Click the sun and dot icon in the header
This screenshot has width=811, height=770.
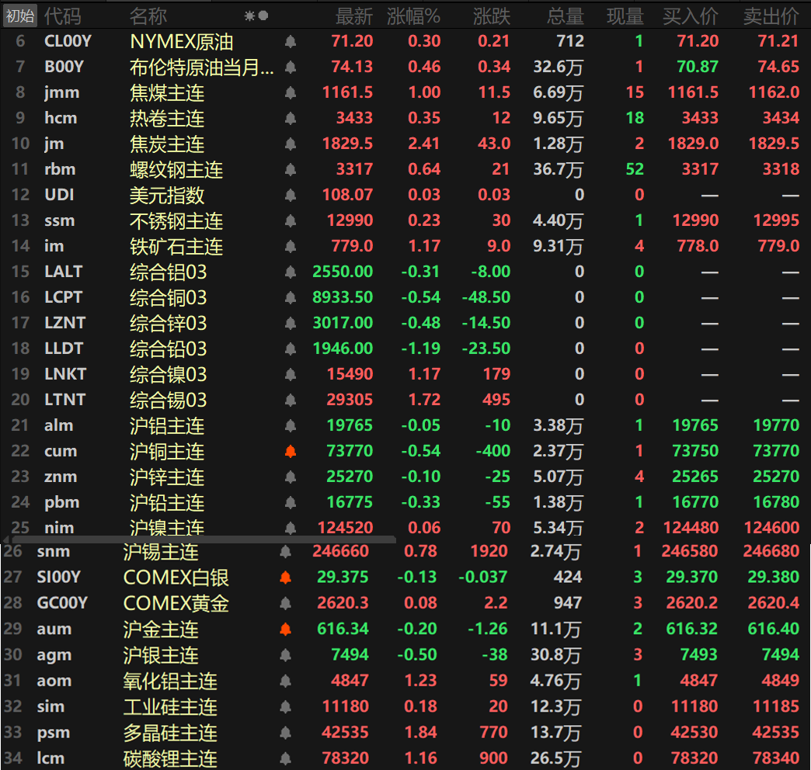click(256, 16)
